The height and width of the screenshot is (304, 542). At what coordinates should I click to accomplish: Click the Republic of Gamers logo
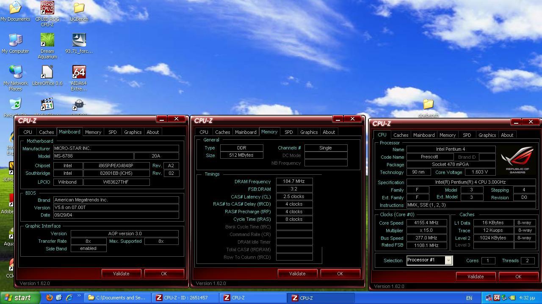pyautogui.click(x=517, y=160)
